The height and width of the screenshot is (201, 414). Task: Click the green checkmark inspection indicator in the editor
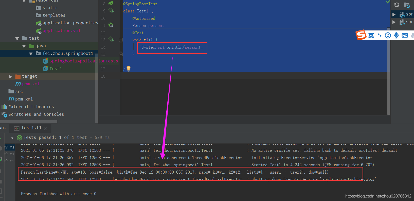(x=388, y=2)
